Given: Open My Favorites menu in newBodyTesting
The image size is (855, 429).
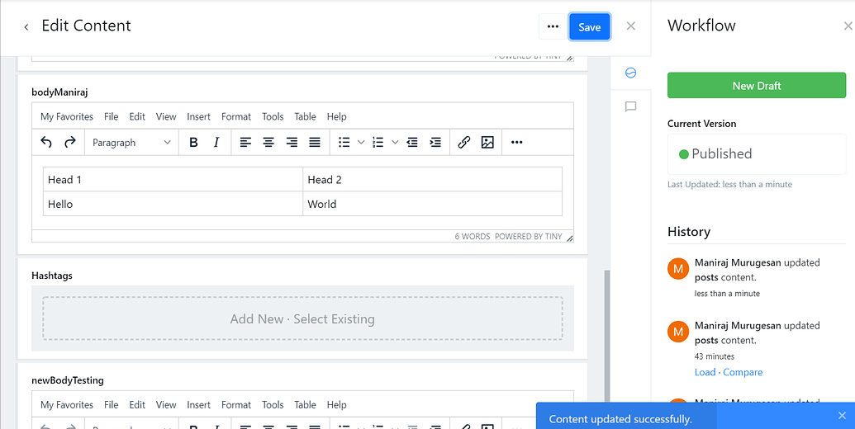Looking at the screenshot, I should click(x=67, y=404).
